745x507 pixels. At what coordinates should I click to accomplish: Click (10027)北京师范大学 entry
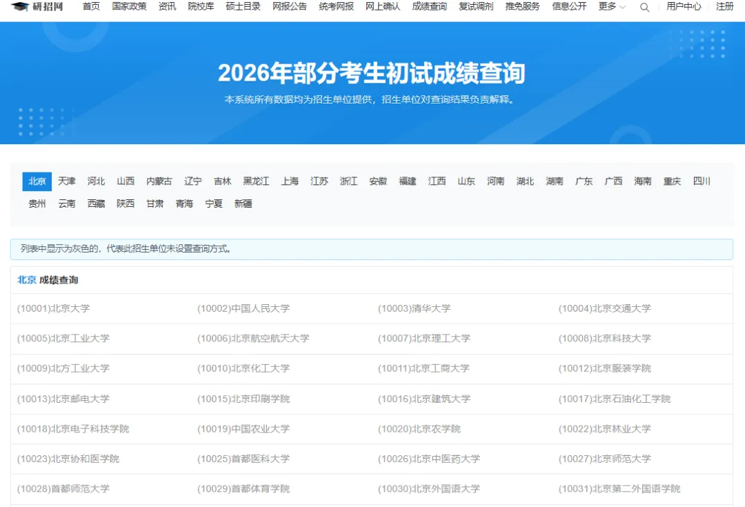point(604,459)
